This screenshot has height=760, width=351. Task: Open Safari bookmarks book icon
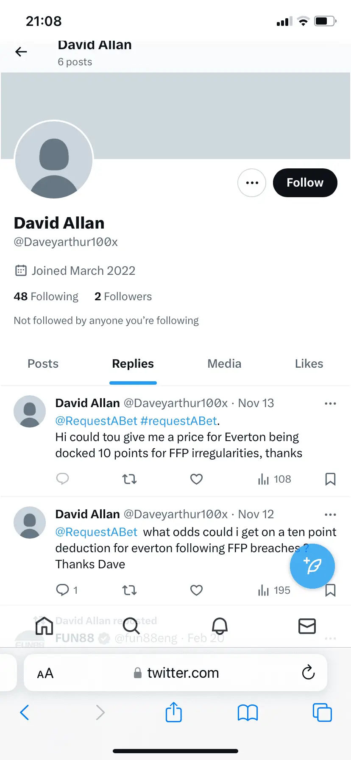coord(248,712)
